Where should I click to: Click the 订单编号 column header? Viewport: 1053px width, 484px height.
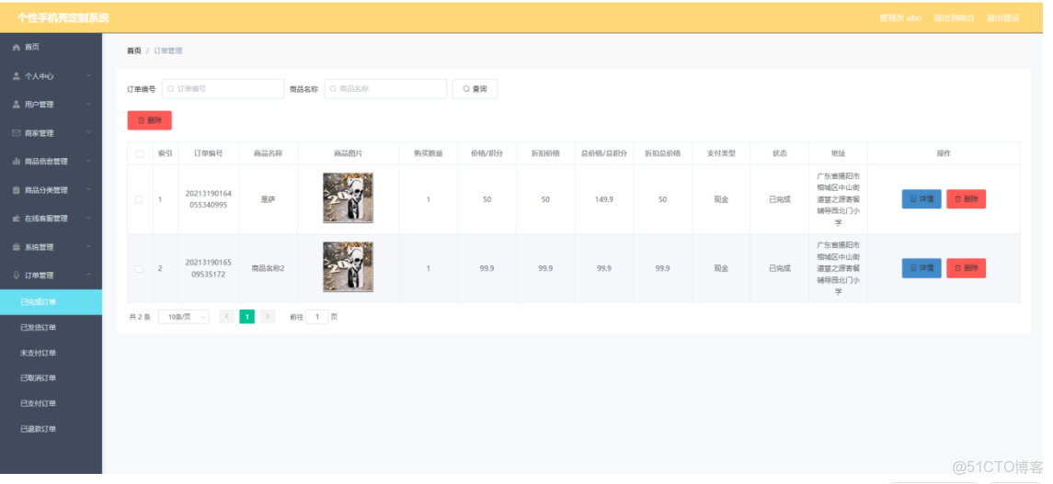point(208,153)
